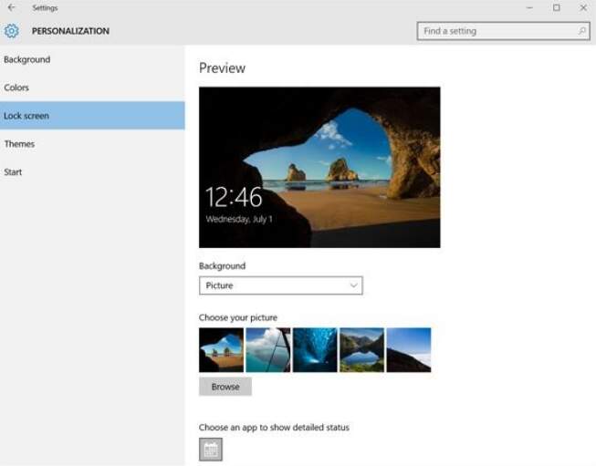Viewport: 596px width, 466px height.
Task: Click the magnifier icon in the search box
Action: [x=581, y=31]
